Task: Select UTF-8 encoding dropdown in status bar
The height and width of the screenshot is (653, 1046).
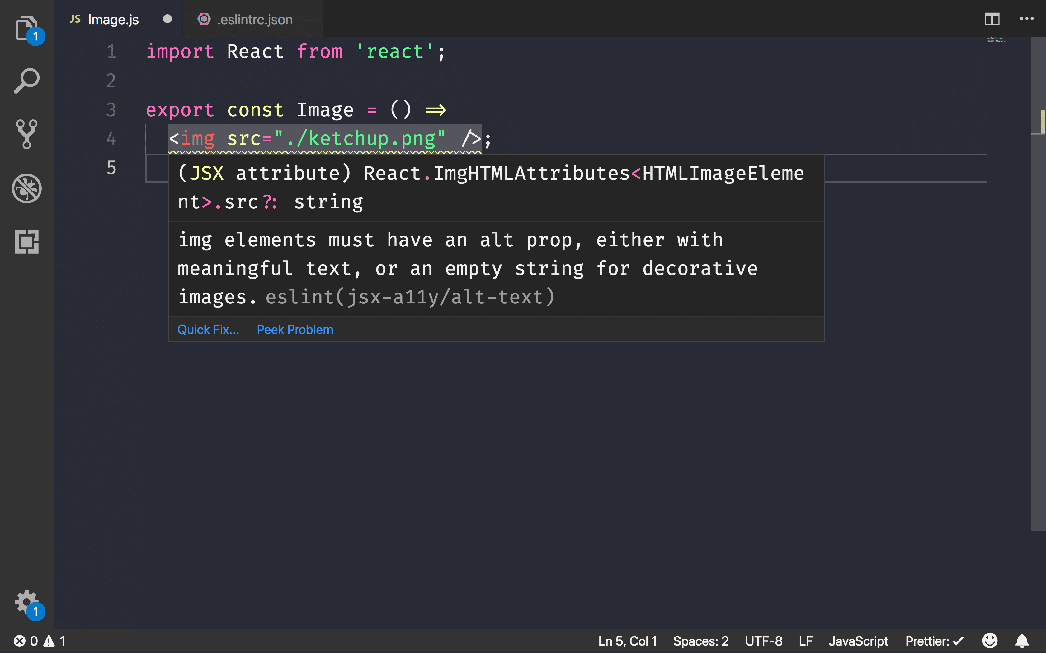Action: click(763, 641)
